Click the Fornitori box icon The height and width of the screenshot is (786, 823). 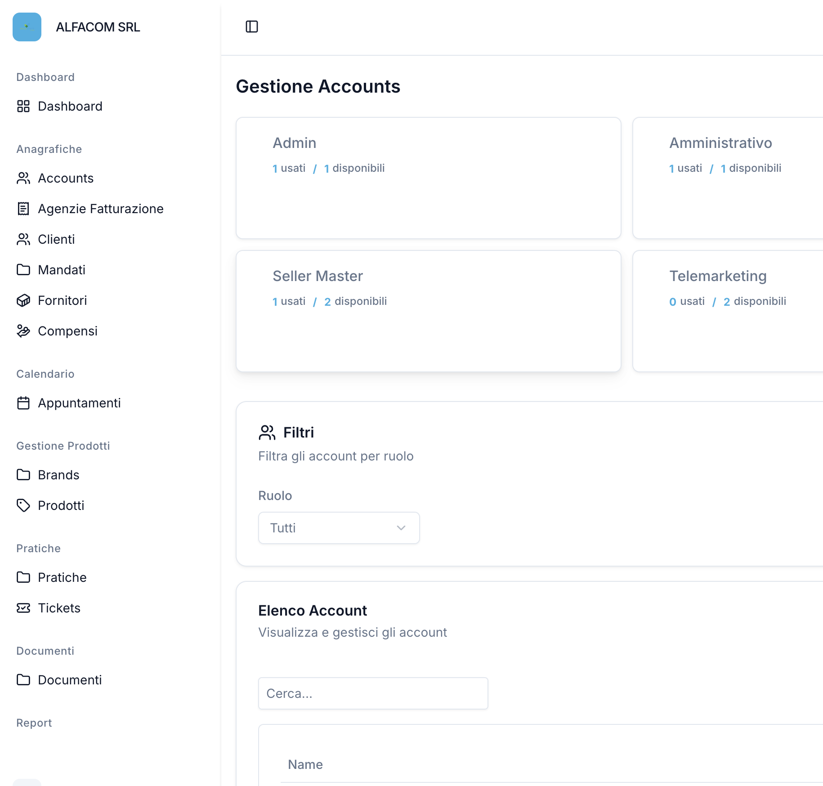pos(23,300)
